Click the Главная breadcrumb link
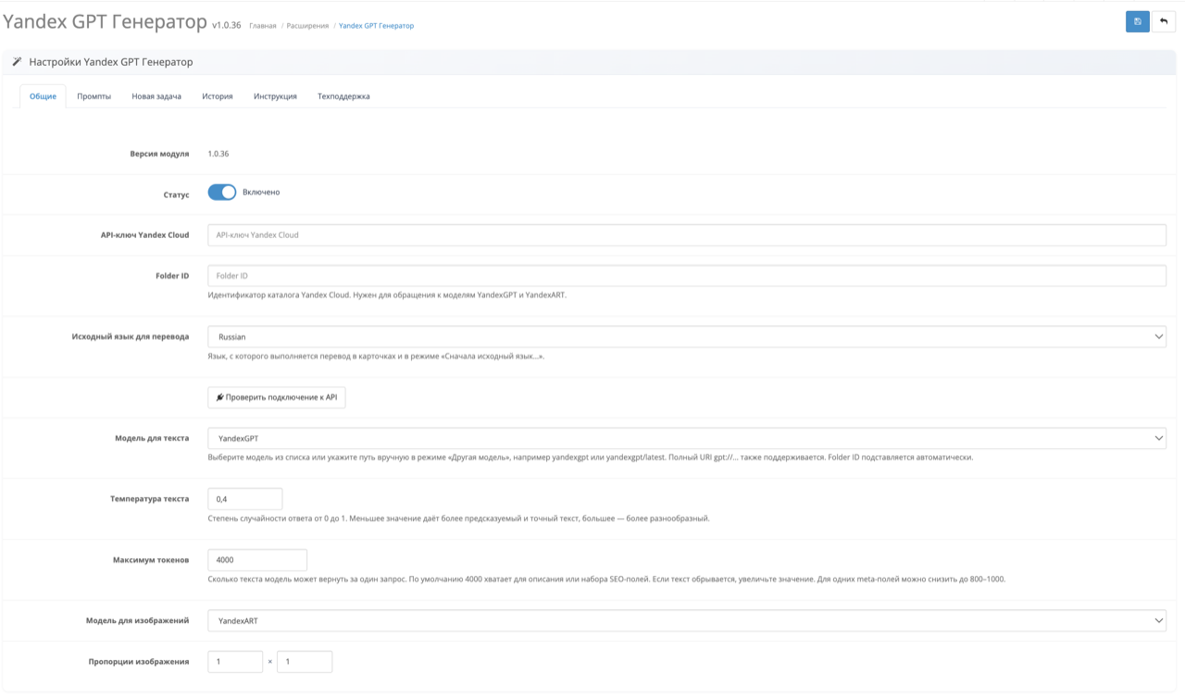This screenshot has height=699, width=1185. [263, 26]
